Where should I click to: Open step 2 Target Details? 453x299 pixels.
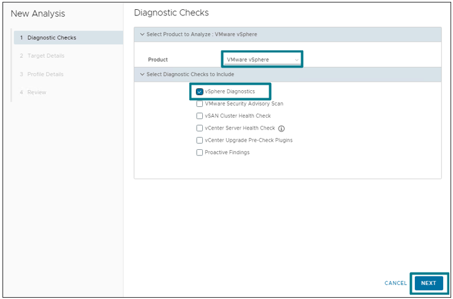pos(45,56)
